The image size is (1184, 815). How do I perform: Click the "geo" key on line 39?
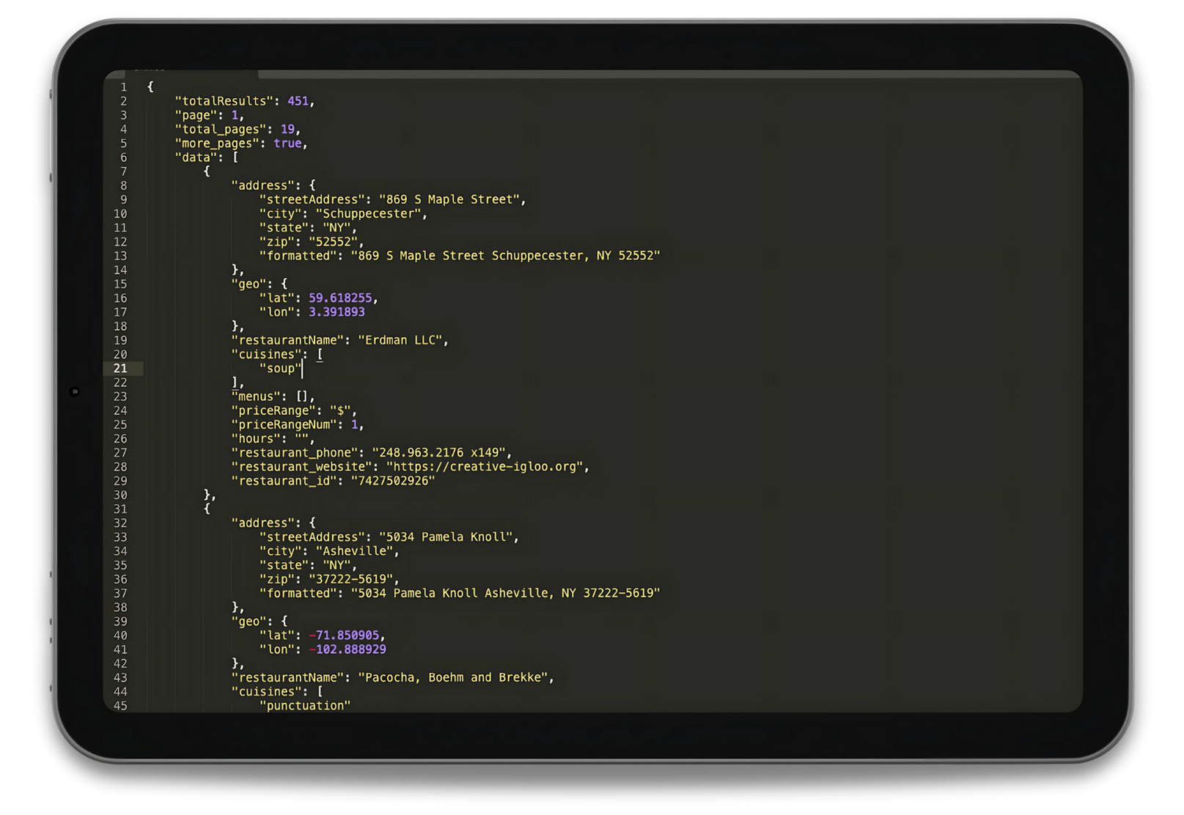(x=249, y=622)
